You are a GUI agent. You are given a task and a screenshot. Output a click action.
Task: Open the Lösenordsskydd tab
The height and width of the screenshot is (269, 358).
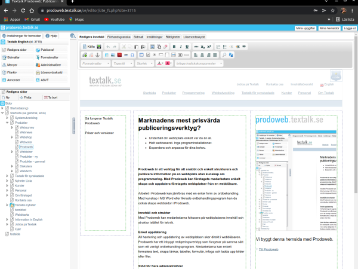(195, 37)
